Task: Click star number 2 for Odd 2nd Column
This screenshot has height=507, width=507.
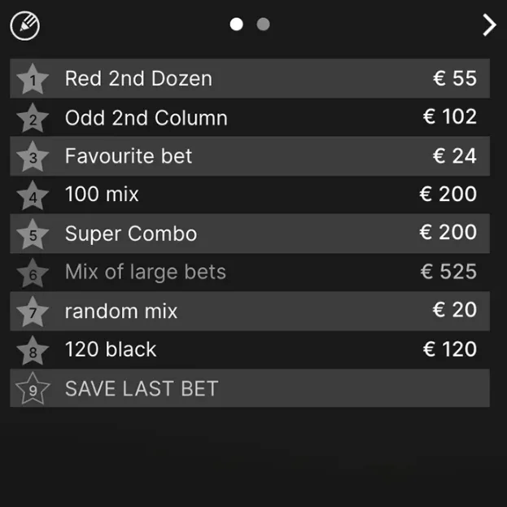Action: [x=33, y=118]
